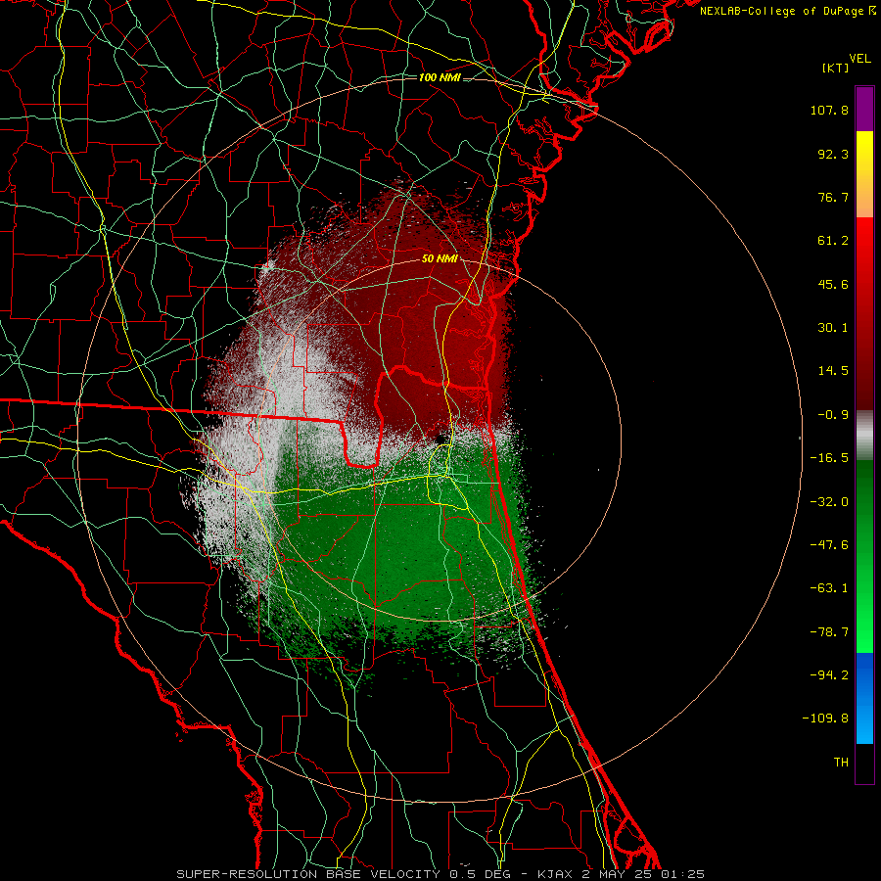This screenshot has width=881, height=881.
Task: Click the -0.9 legend value
Action: point(833,415)
